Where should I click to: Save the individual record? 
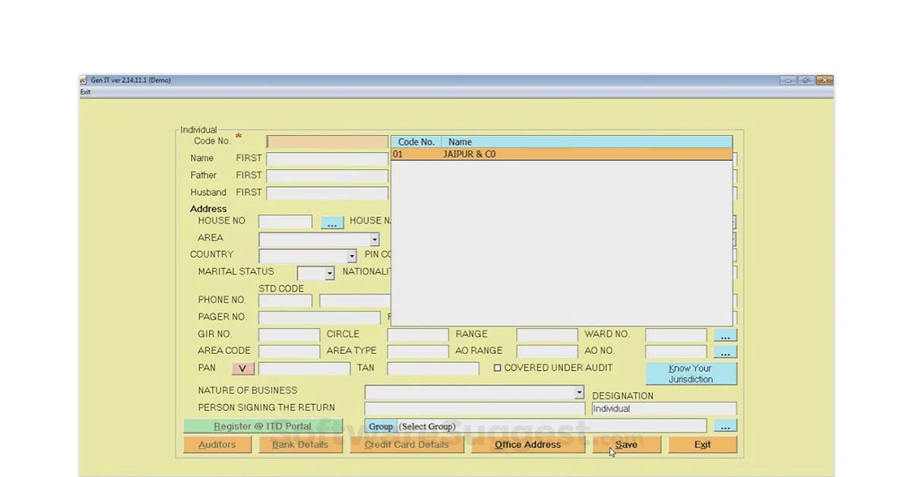(626, 444)
